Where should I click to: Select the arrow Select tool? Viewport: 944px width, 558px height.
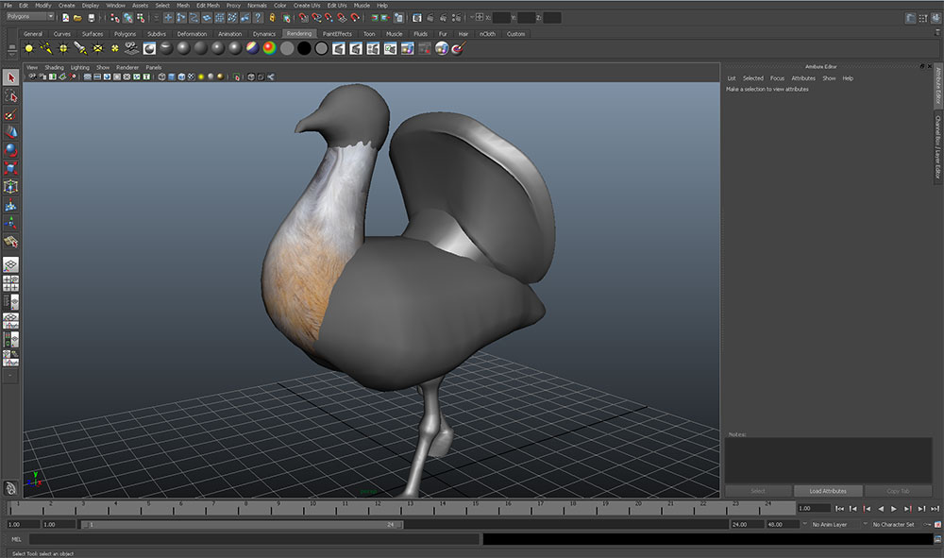(11, 78)
